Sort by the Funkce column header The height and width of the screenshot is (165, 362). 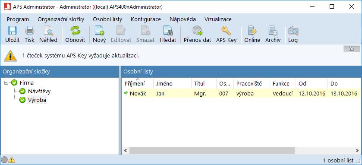283,83
